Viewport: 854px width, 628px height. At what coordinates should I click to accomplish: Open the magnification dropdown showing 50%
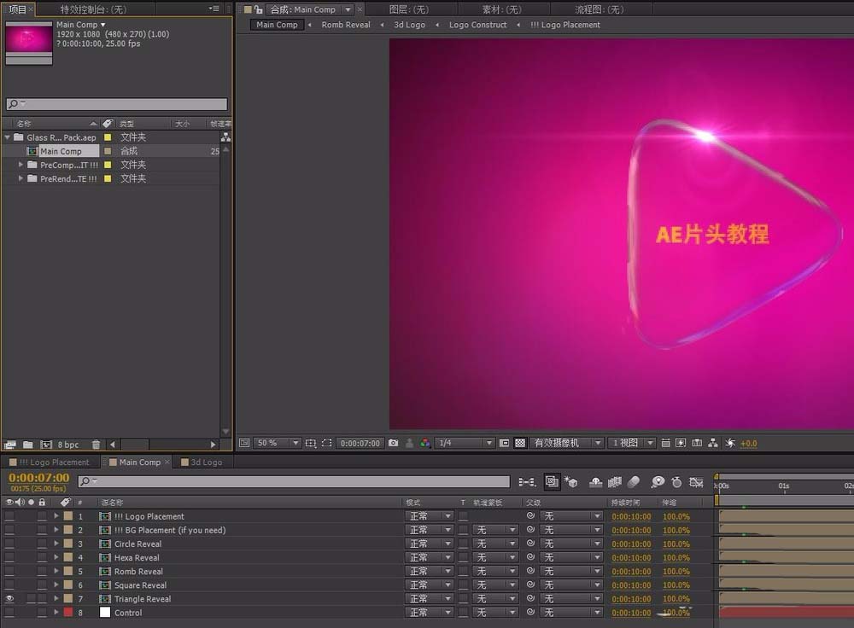pos(272,442)
